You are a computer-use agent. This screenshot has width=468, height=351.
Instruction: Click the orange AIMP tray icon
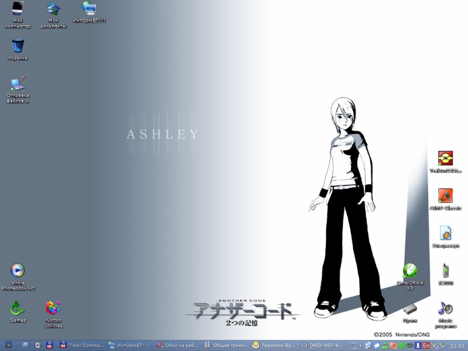click(x=393, y=345)
